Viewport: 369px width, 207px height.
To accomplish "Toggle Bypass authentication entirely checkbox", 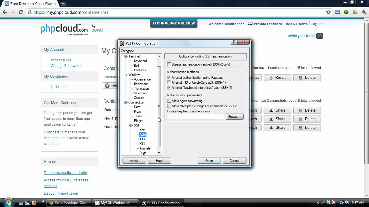I will [169, 64].
